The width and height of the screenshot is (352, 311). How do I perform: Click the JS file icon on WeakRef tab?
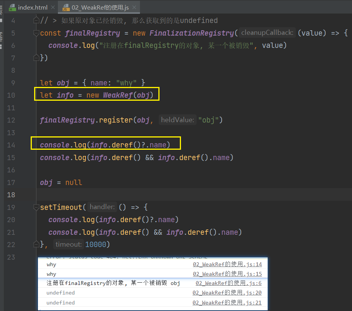(65, 8)
